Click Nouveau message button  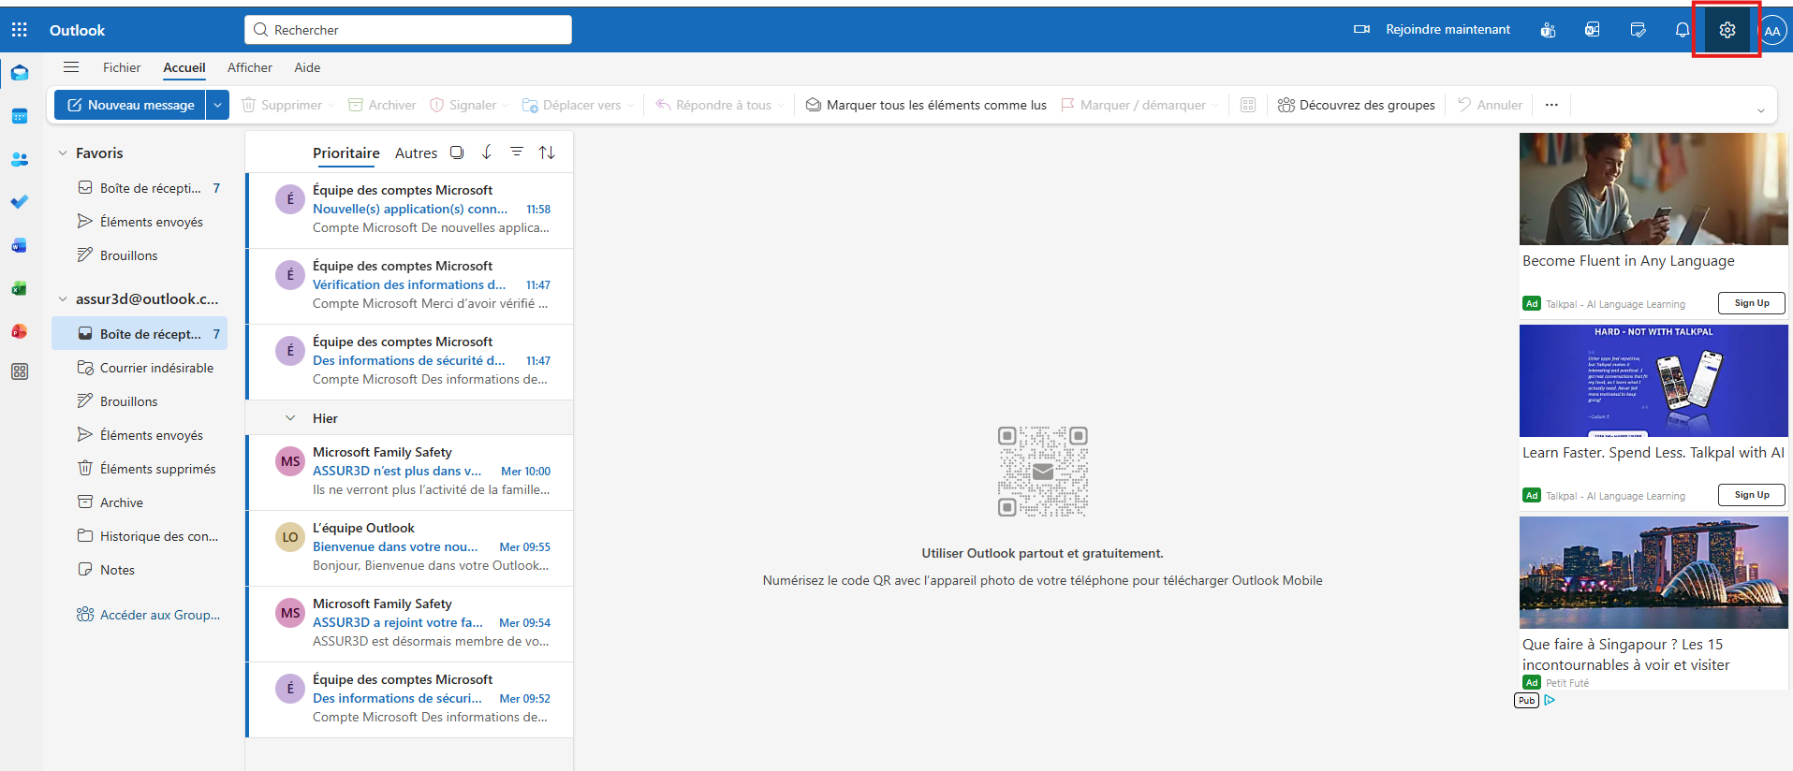point(130,105)
